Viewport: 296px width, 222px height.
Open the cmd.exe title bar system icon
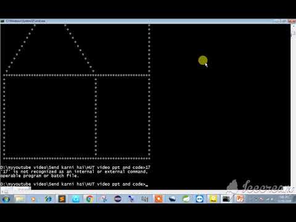click(x=2, y=21)
